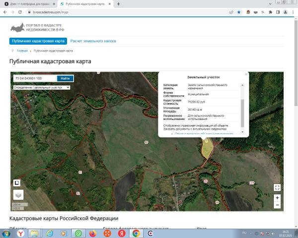Viewport: 298px width, 238px height.
Task: Launch Firefox from the taskbar
Action: pyautogui.click(x=93, y=233)
